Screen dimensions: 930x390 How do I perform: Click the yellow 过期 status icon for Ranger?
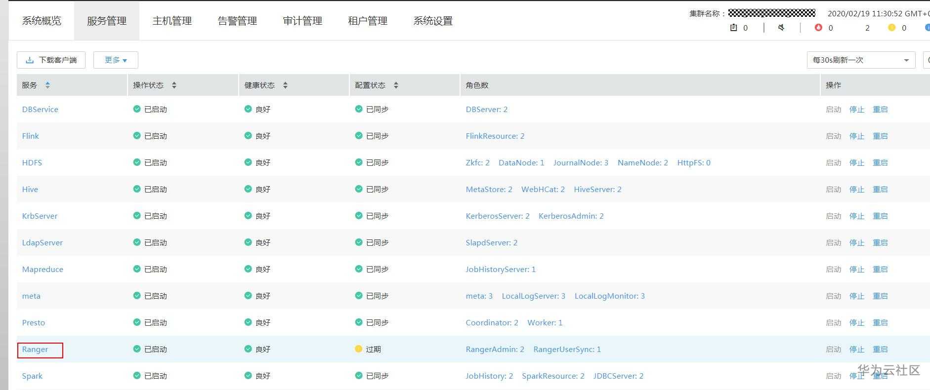click(359, 349)
